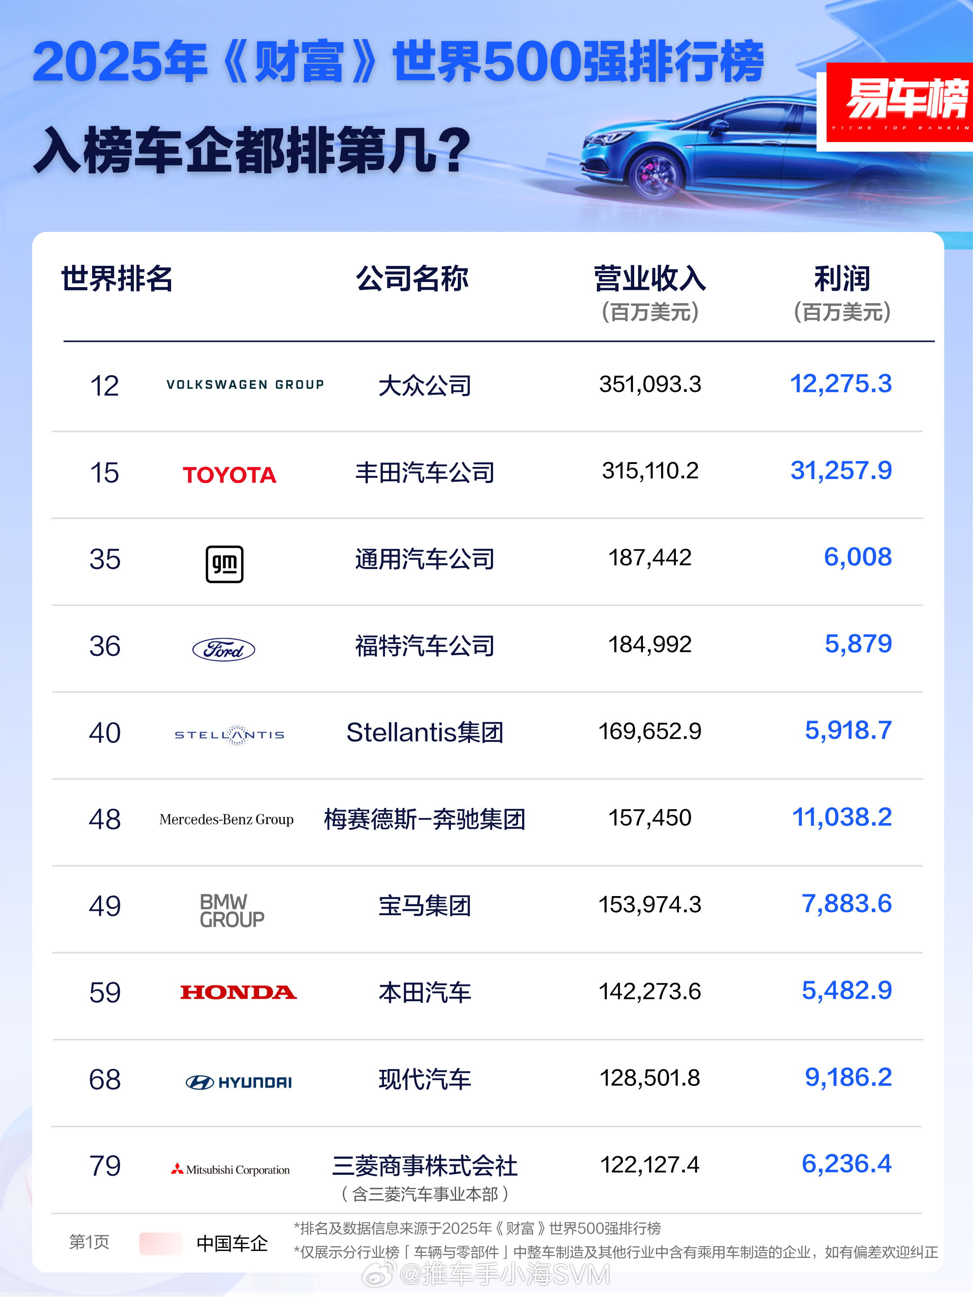Screen dimensions: 973x1297
Task: Click the Honda logo
Action: (238, 992)
